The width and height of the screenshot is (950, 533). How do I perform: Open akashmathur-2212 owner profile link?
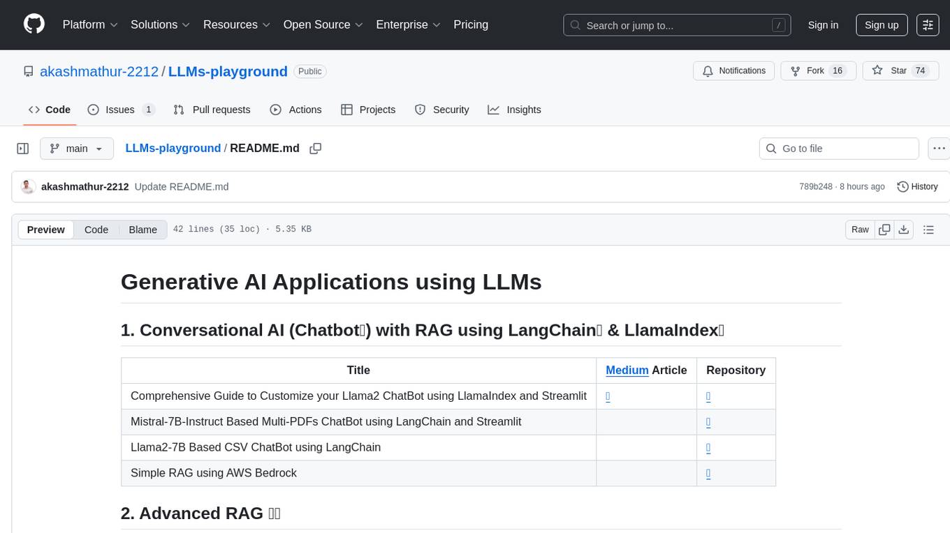click(x=99, y=71)
